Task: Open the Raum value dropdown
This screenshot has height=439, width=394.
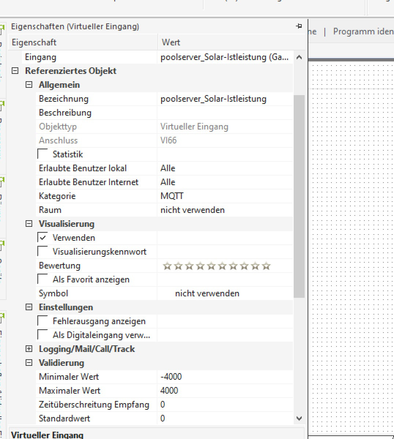Action: point(225,210)
